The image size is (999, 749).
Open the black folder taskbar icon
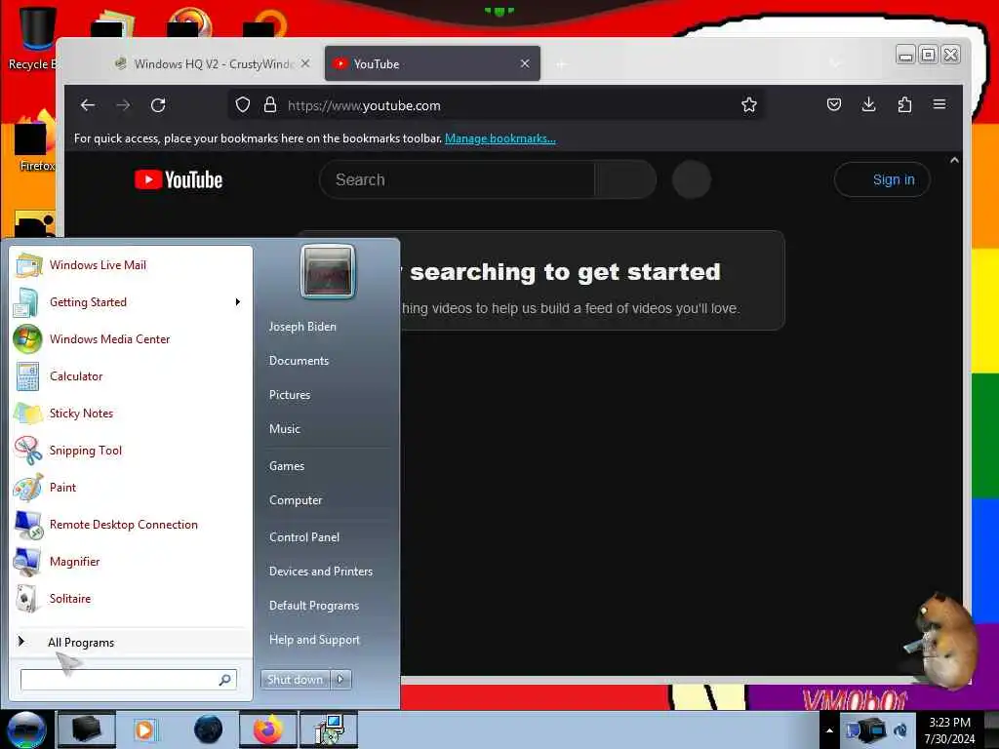tap(87, 729)
